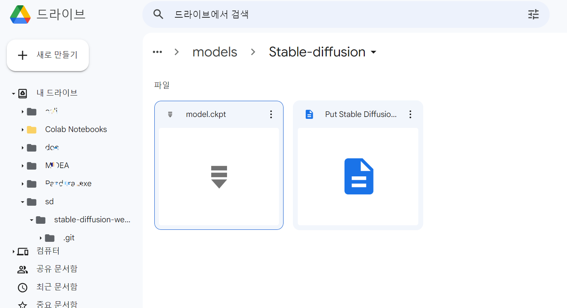
Task: Expand the Computers (컴퓨터) section arrow
Action: (13, 252)
